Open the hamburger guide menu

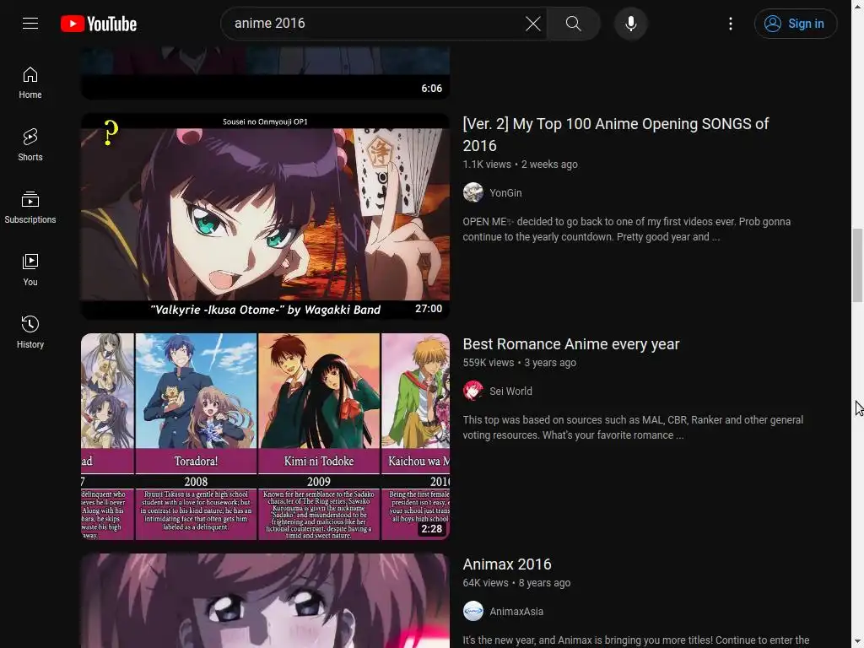(x=30, y=23)
